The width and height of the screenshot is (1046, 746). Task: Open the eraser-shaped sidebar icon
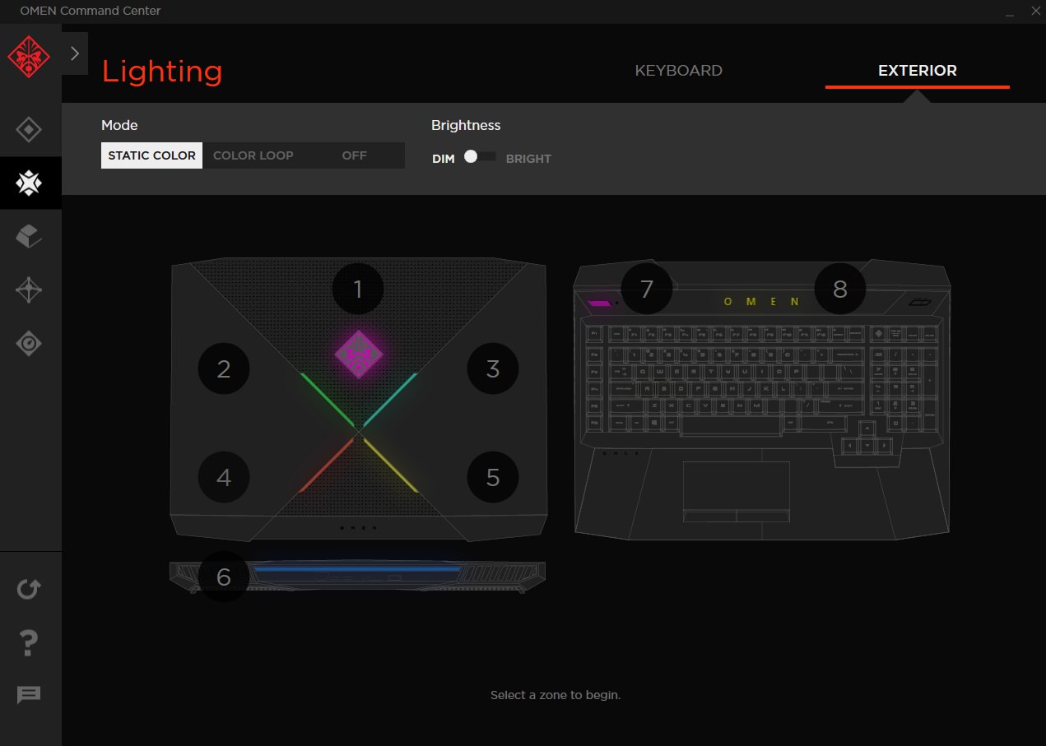tap(29, 237)
